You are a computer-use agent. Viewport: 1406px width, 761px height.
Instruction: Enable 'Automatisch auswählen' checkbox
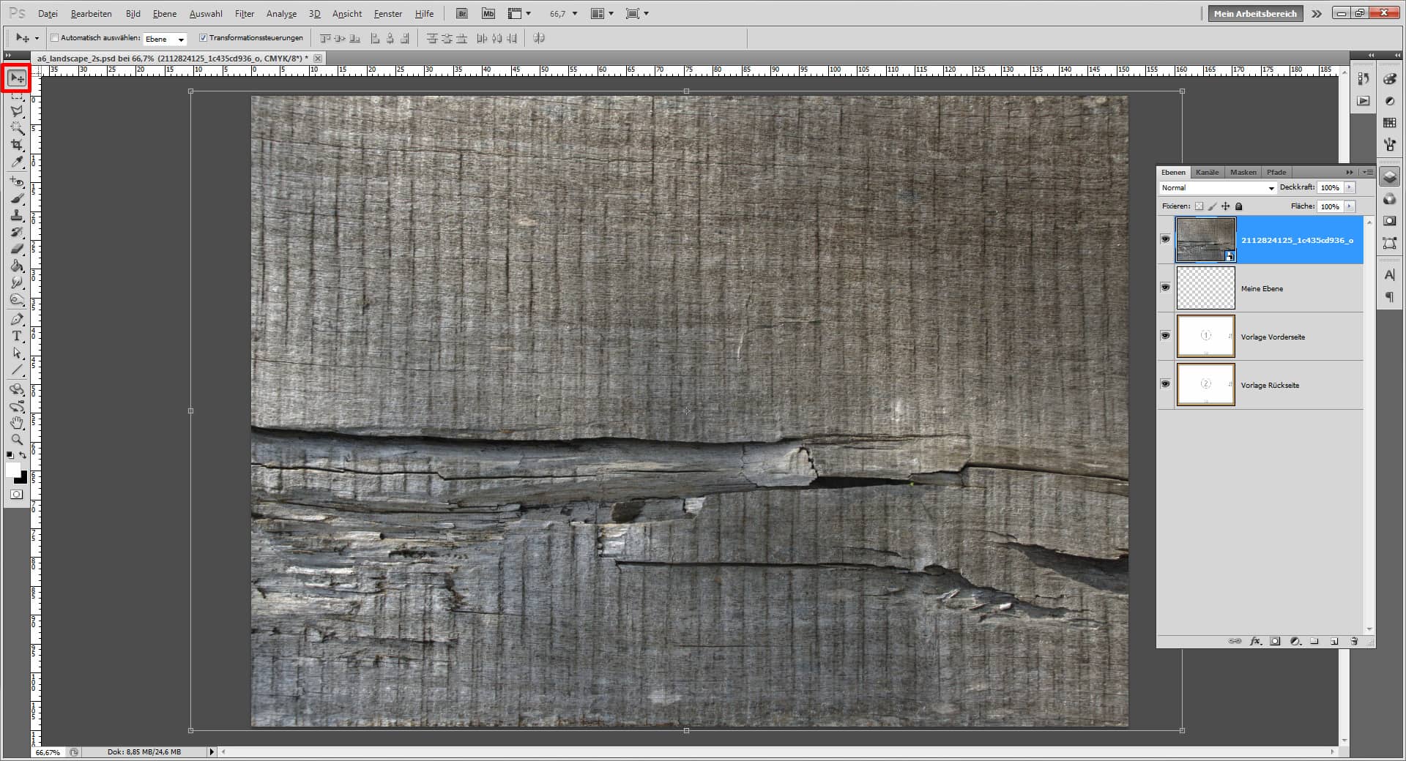(55, 38)
